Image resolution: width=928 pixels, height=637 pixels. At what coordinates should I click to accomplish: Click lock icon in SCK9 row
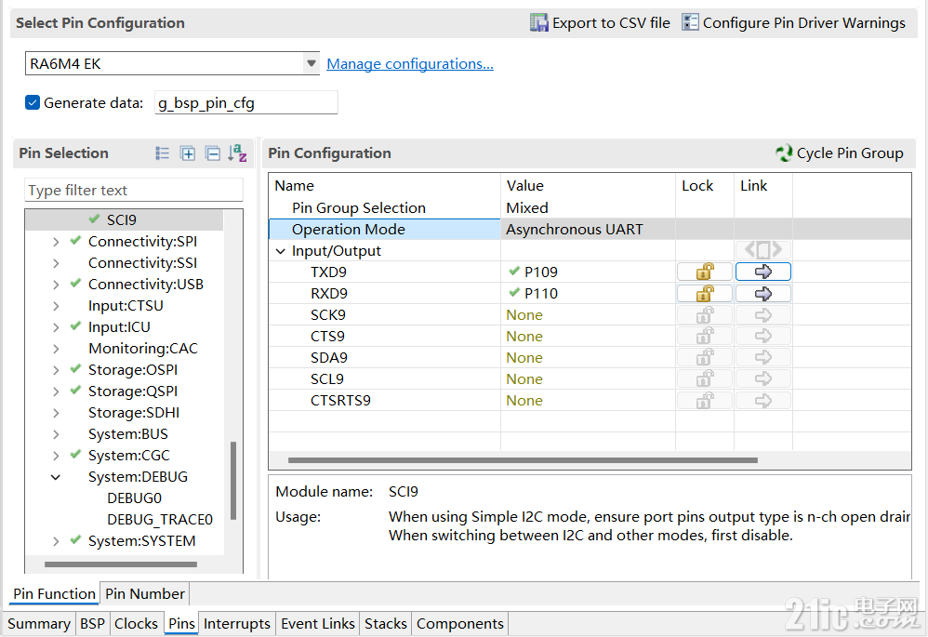point(704,315)
